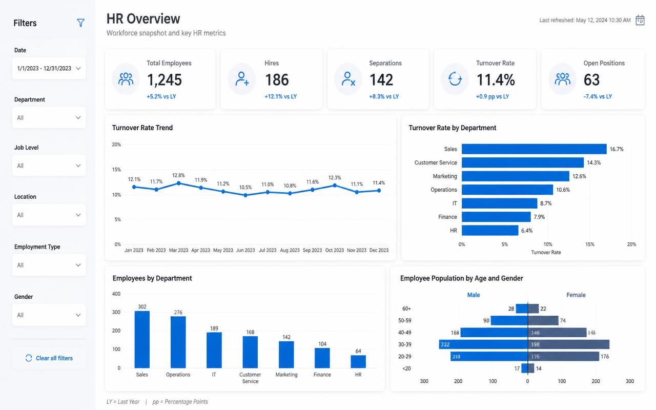Select the Sales bar in Turnover Rate by Department
The height and width of the screenshot is (410, 656).
coord(534,149)
